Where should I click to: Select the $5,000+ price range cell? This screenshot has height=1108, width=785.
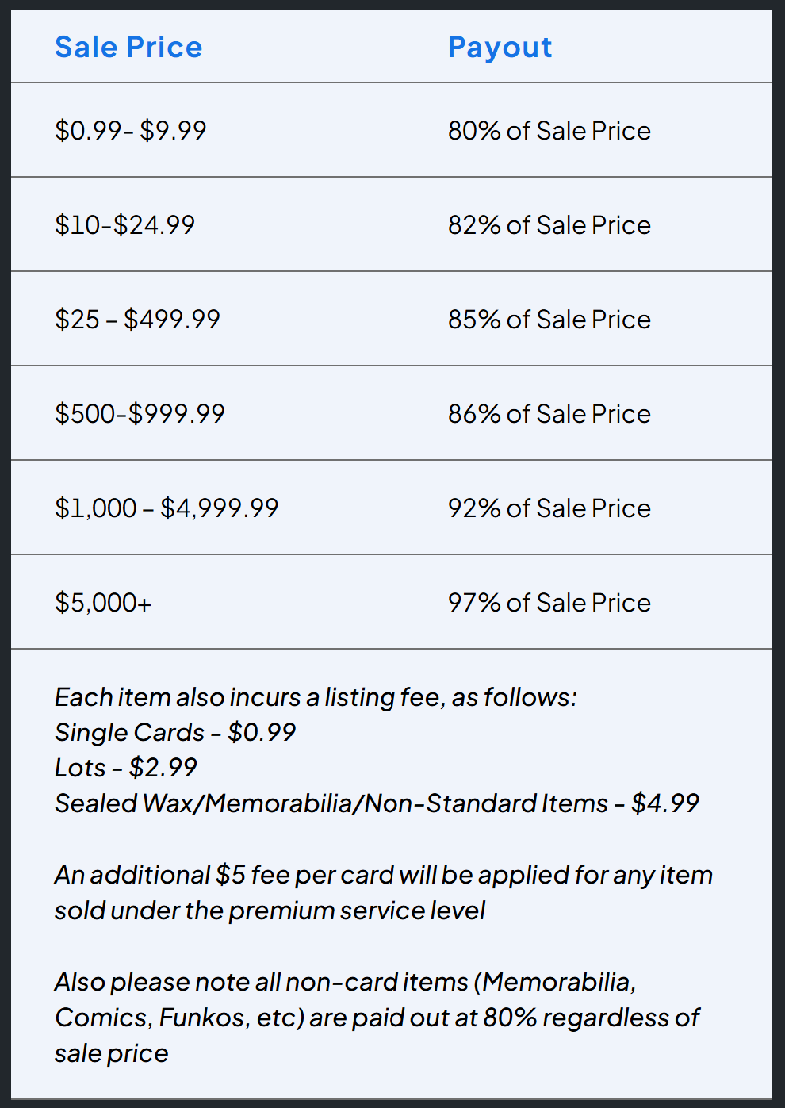coord(103,602)
